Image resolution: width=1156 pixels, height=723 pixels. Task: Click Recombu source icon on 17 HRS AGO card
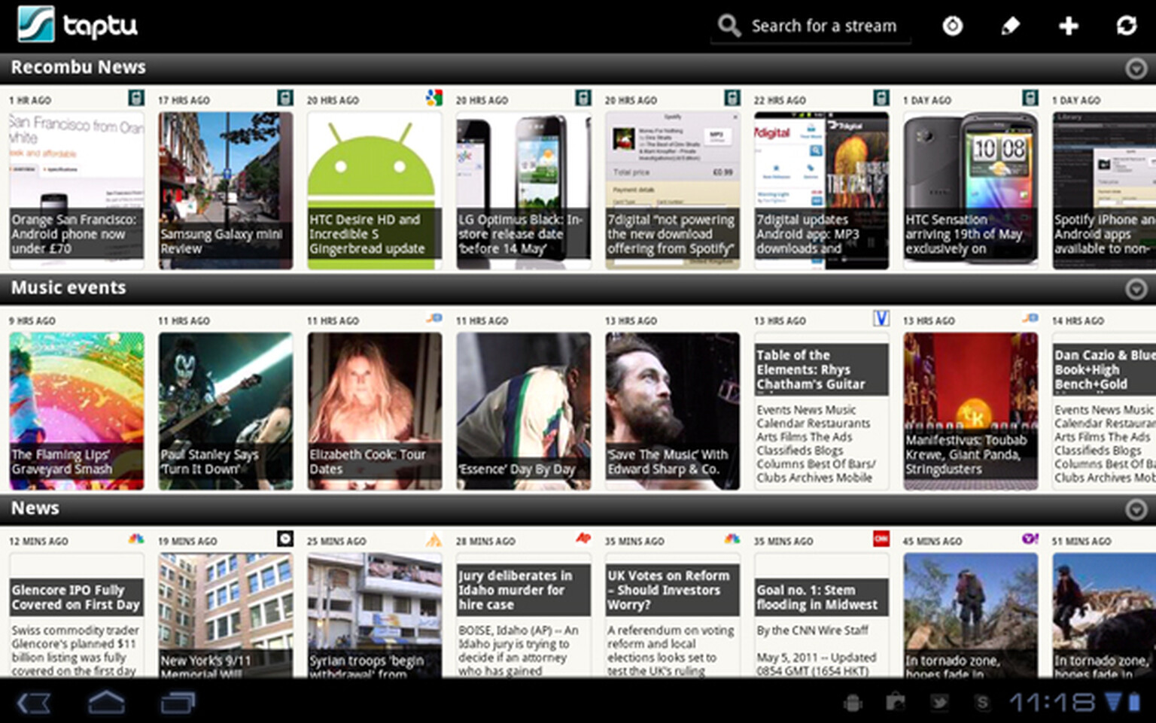tap(284, 97)
